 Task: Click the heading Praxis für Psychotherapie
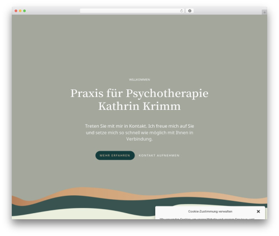tap(139, 93)
